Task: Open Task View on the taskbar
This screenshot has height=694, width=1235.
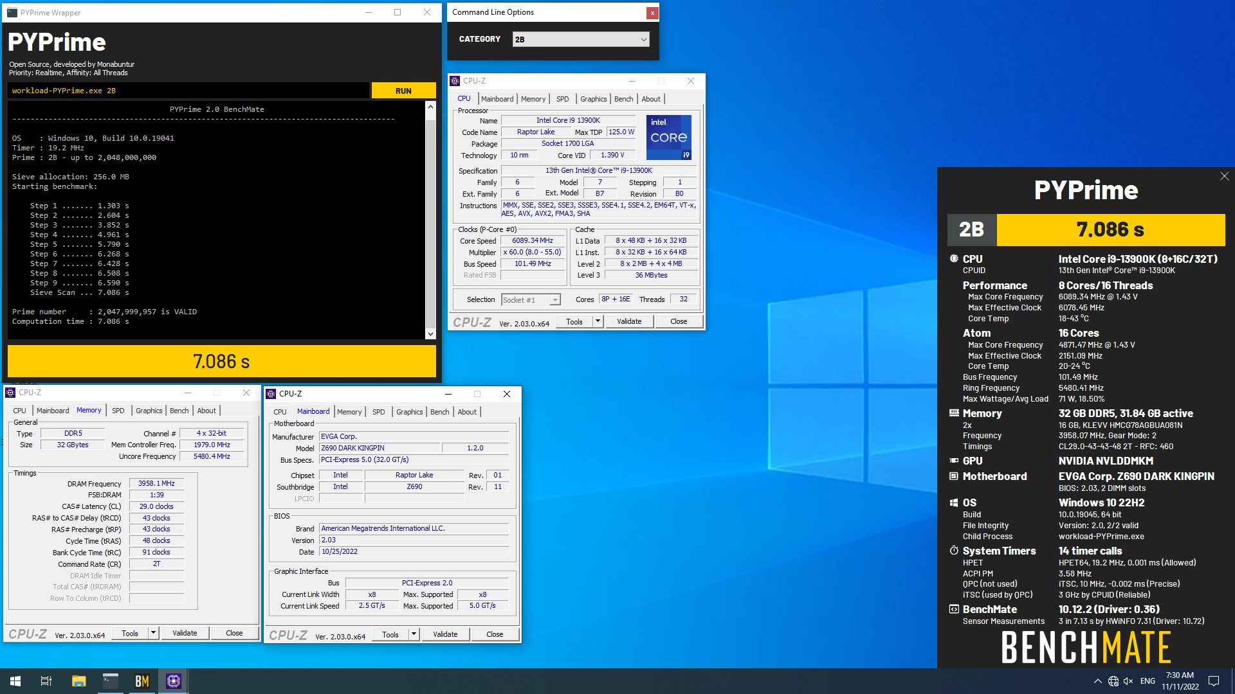Action: click(x=46, y=681)
